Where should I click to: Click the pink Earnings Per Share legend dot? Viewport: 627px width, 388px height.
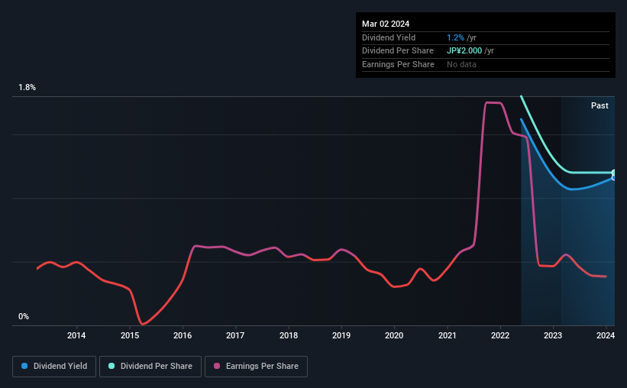click(217, 366)
